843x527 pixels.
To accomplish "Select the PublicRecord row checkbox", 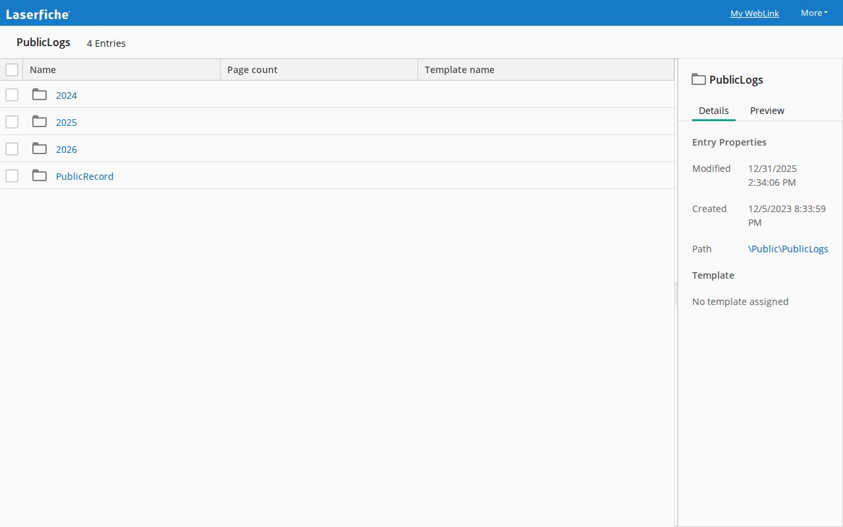I will point(12,176).
